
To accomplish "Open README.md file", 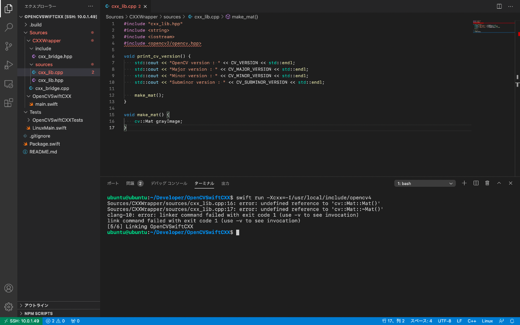I will 43,152.
